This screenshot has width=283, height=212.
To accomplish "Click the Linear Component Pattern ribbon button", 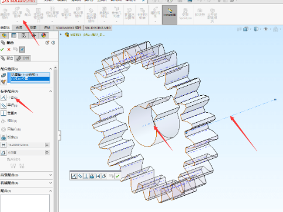I will [x=52, y=12].
